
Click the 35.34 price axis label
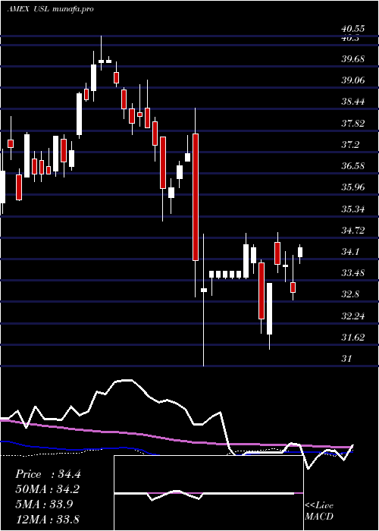[x=353, y=209]
